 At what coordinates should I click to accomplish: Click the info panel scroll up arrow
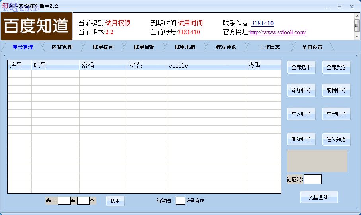[x=357, y=16]
